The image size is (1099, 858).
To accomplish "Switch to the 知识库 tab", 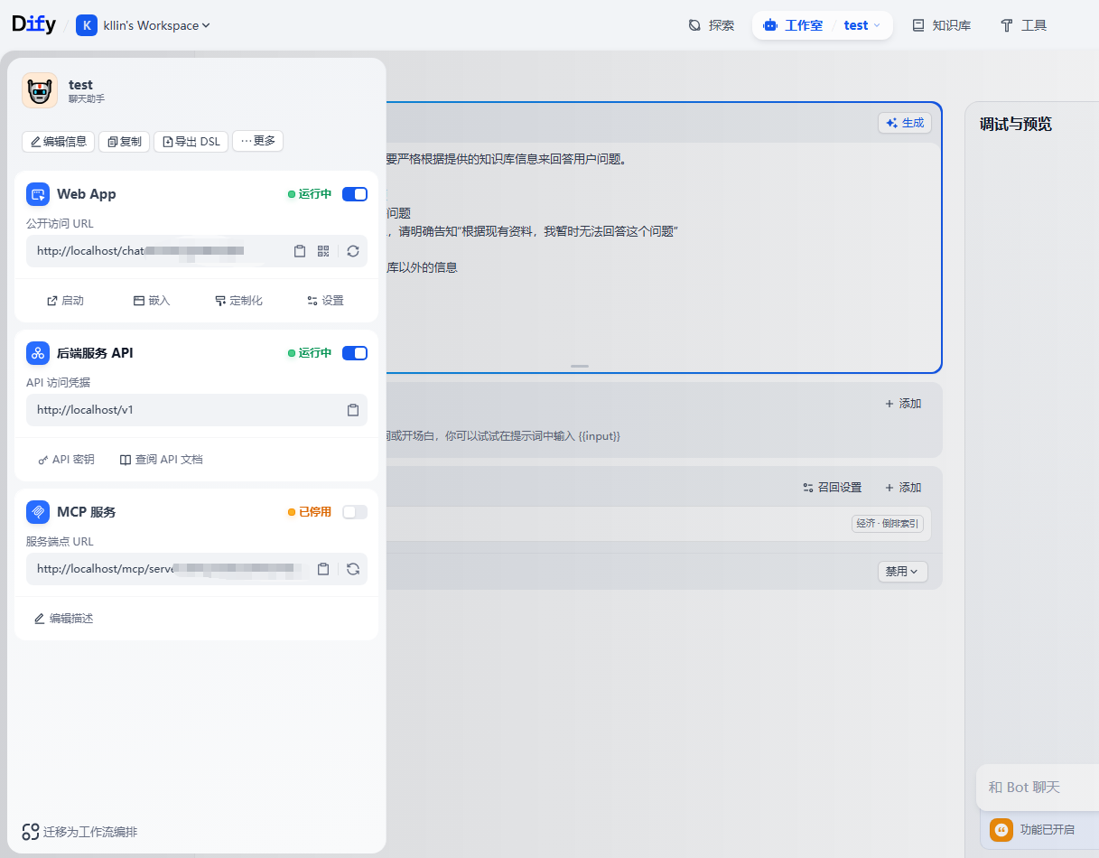I will (942, 25).
